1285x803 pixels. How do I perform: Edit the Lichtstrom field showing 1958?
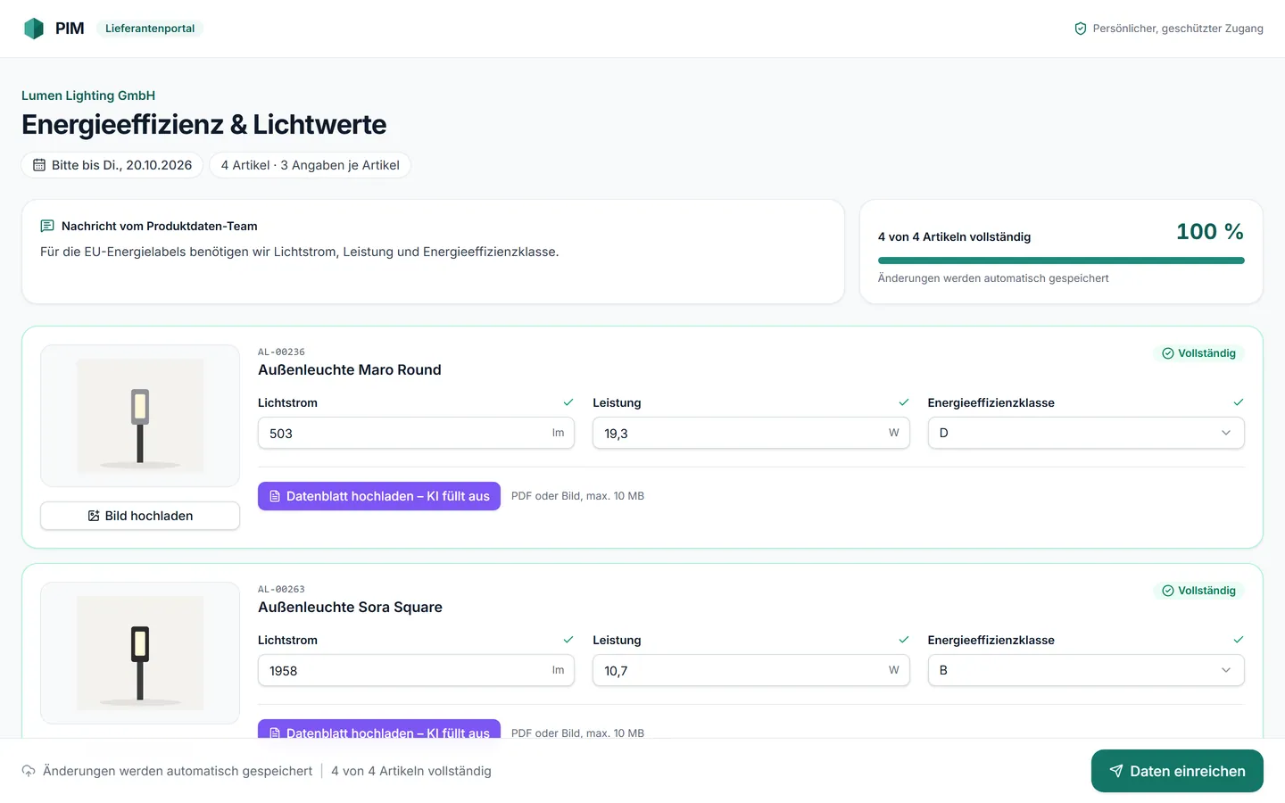(x=416, y=670)
